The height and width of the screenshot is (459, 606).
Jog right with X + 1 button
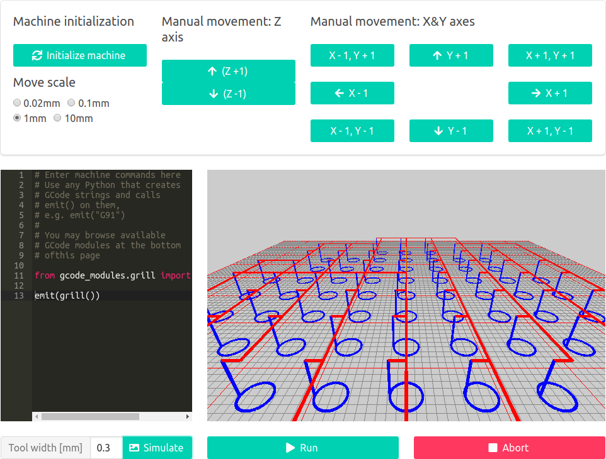550,93
